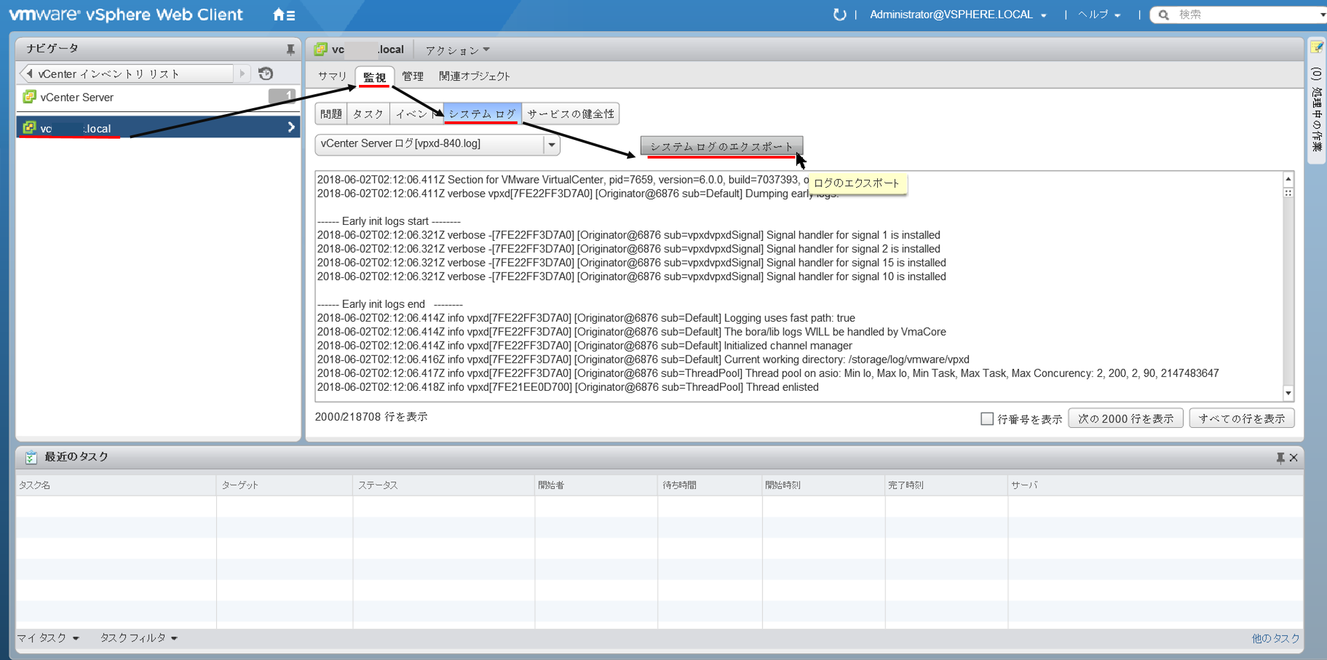
Task: Open the Help dropdown menu
Action: [x=1099, y=15]
